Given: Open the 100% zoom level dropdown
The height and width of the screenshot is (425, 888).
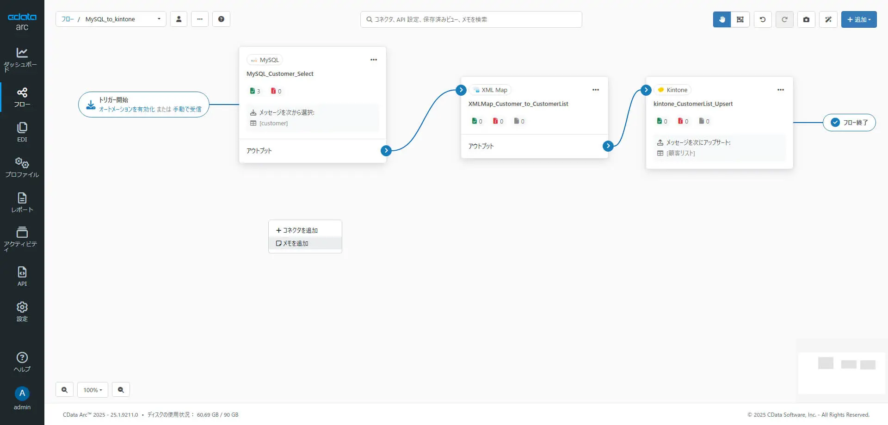Looking at the screenshot, I should click(92, 390).
